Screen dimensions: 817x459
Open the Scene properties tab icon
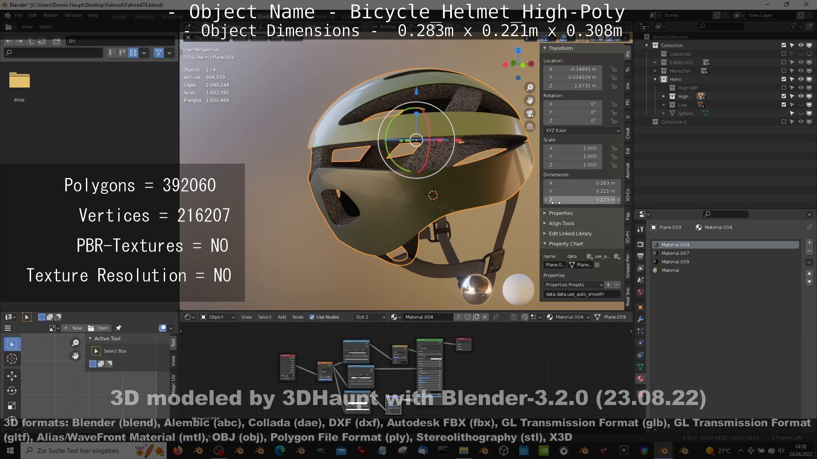[640, 280]
